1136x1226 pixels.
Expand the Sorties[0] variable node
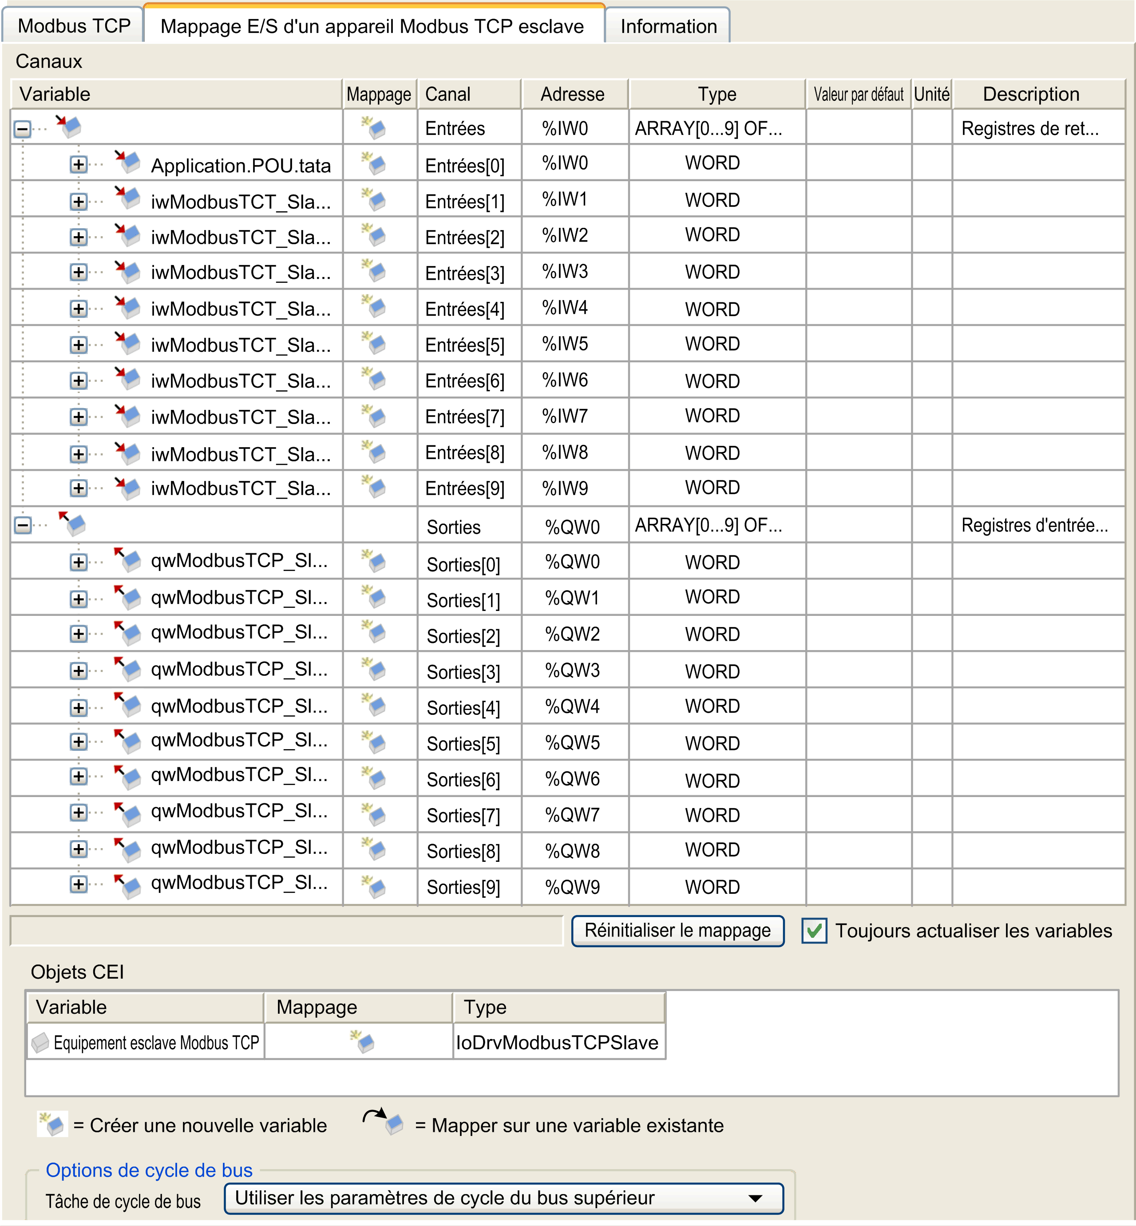coord(78,562)
